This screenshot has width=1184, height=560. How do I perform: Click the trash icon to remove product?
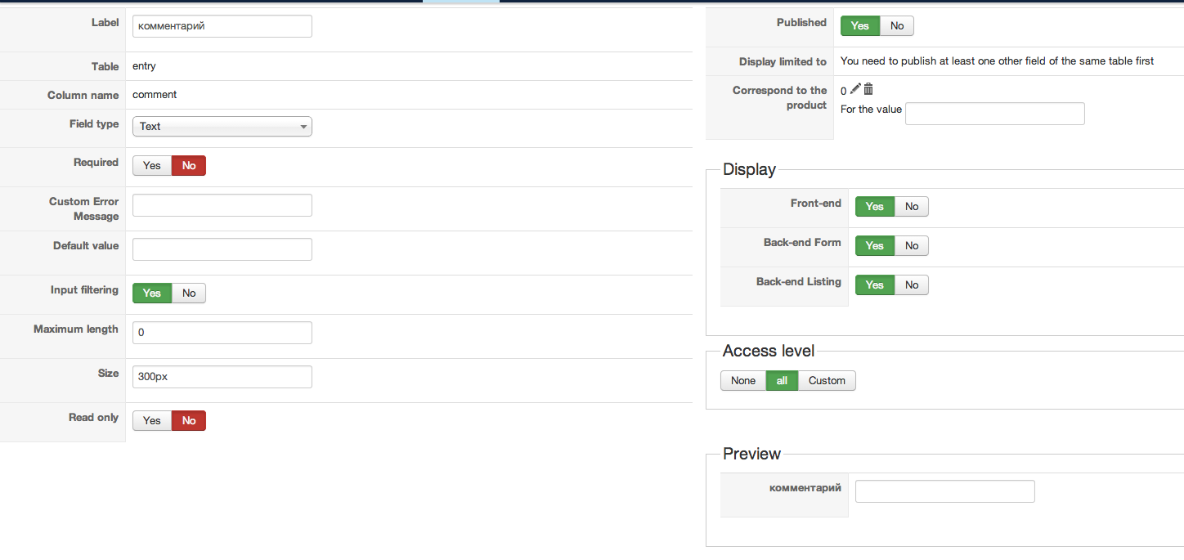868,89
